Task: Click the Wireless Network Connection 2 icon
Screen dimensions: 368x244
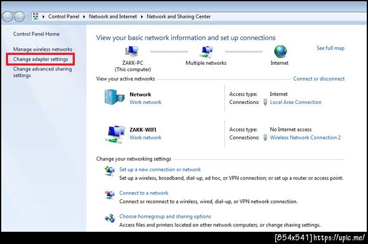Action: click(265, 138)
